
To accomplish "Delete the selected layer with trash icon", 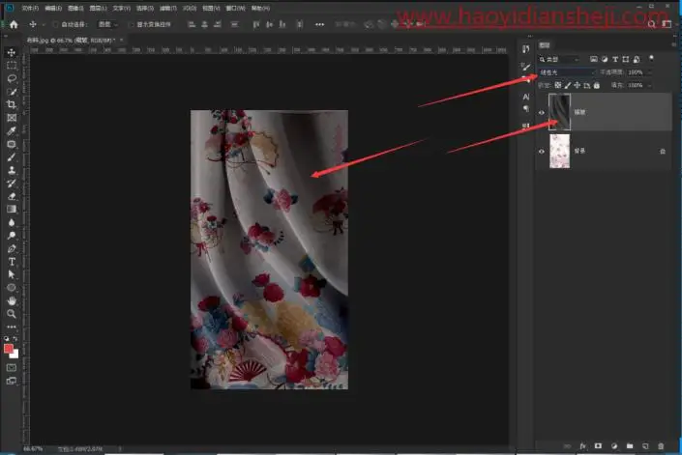I will point(661,446).
